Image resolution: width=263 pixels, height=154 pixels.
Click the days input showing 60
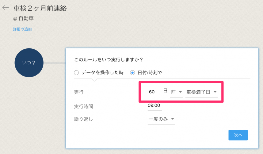coord(153,92)
